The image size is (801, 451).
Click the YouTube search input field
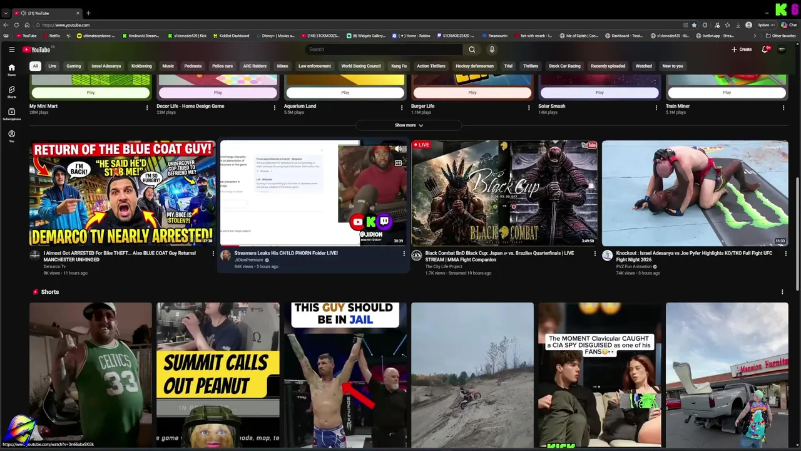point(384,49)
